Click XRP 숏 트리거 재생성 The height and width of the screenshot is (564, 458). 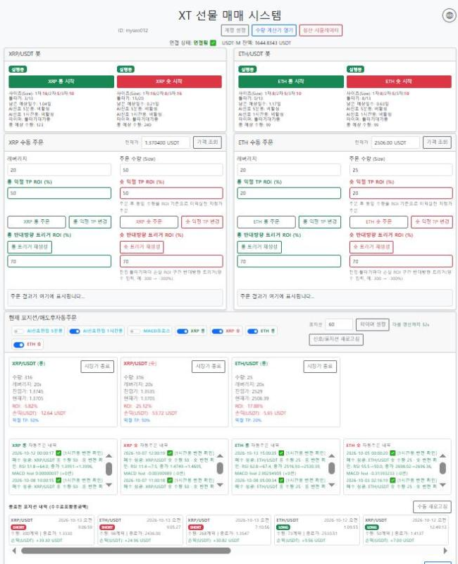point(142,247)
